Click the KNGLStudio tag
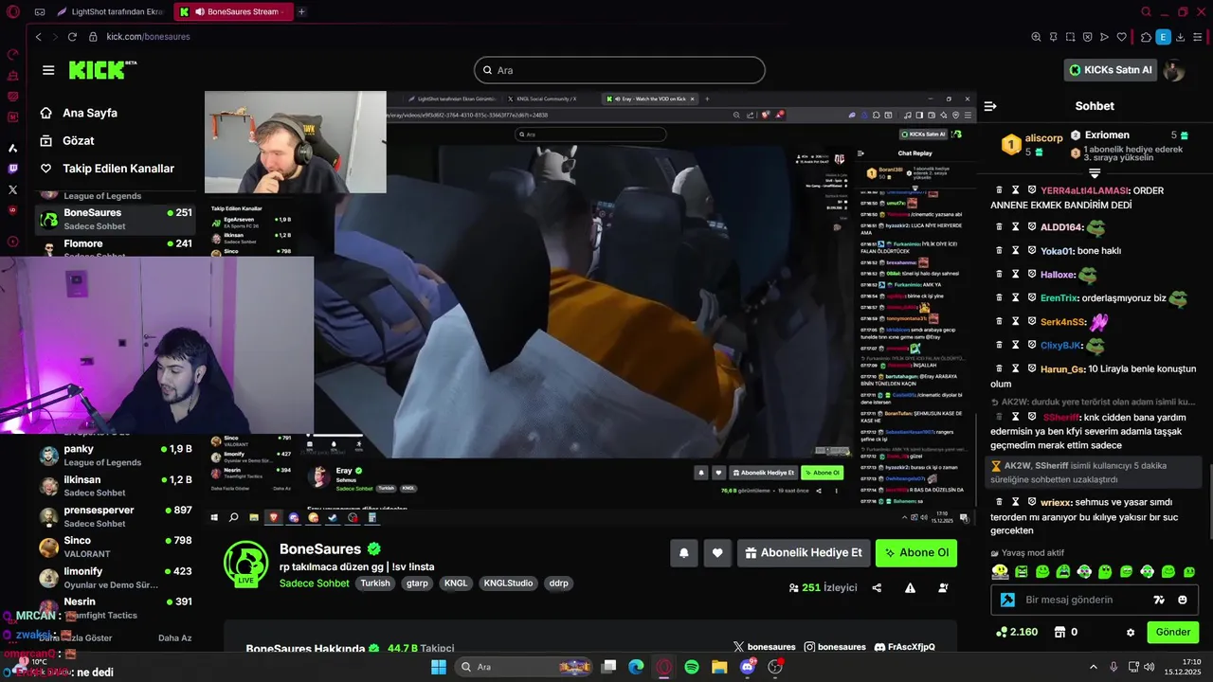This screenshot has width=1213, height=682. [508, 583]
